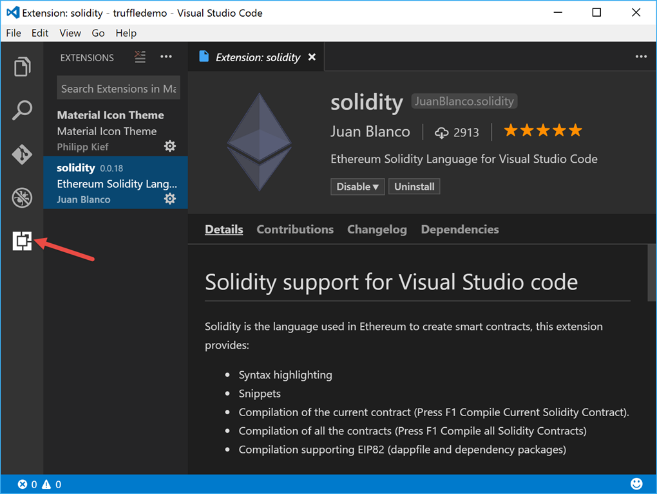
Task: Click 'Ethereum Solidity Language for Visual Studio Code' description
Action: (x=464, y=159)
